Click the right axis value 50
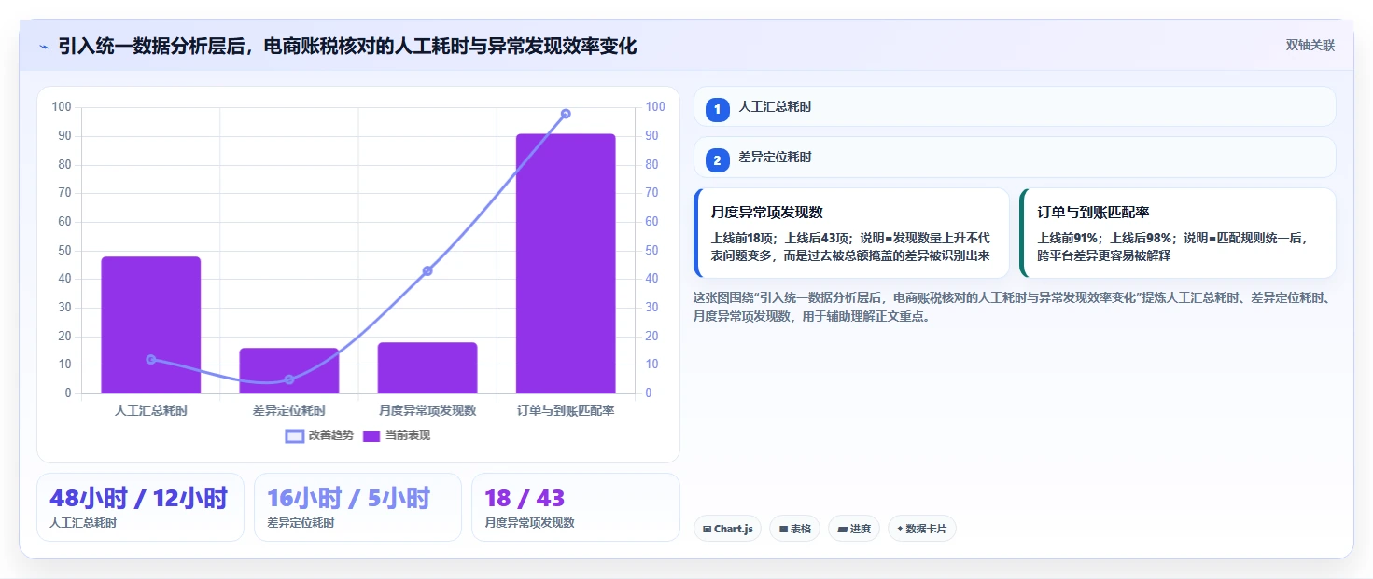The image size is (1373, 579). point(652,251)
